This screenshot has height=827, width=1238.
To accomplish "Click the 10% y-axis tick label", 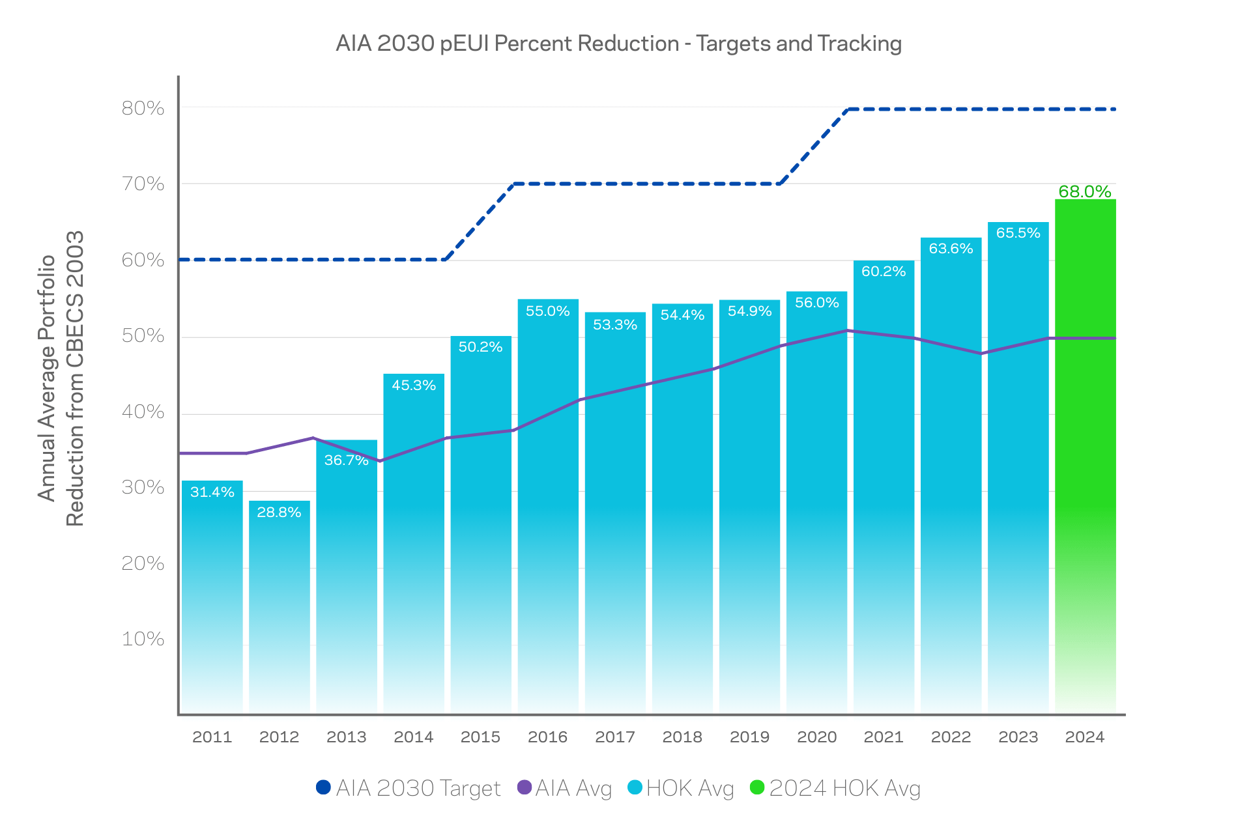I will (143, 639).
